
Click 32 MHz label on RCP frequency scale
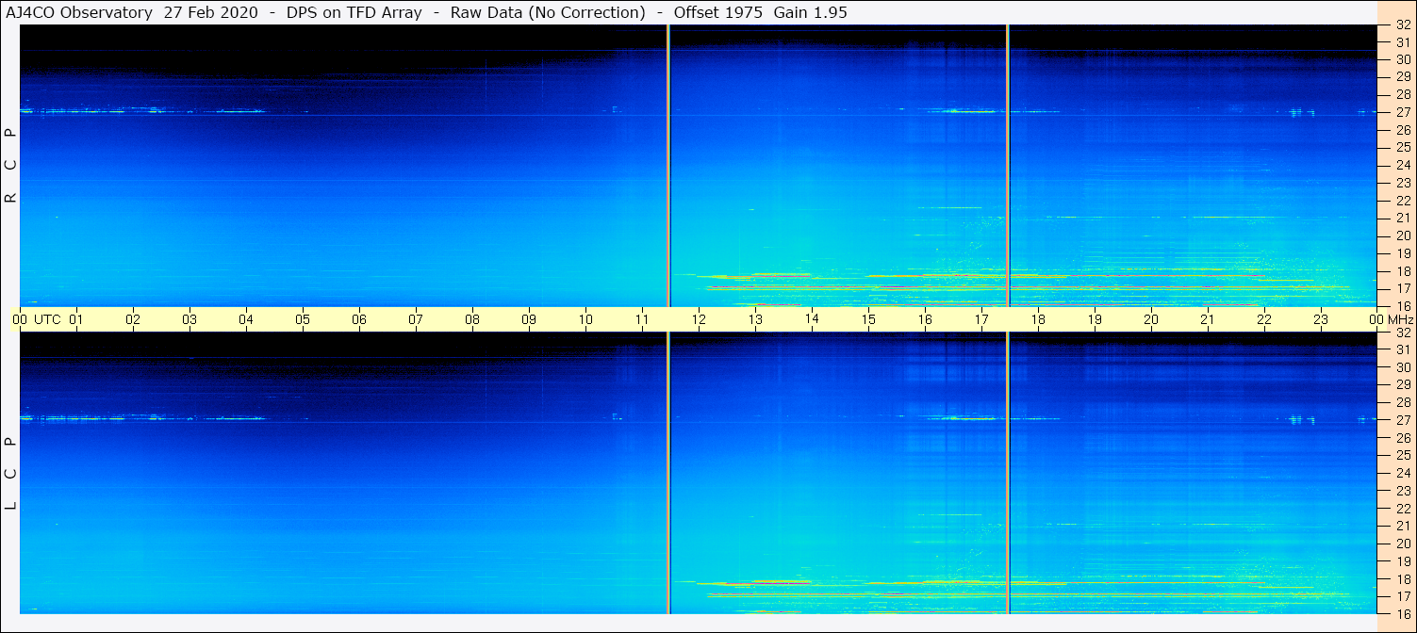(x=1402, y=26)
